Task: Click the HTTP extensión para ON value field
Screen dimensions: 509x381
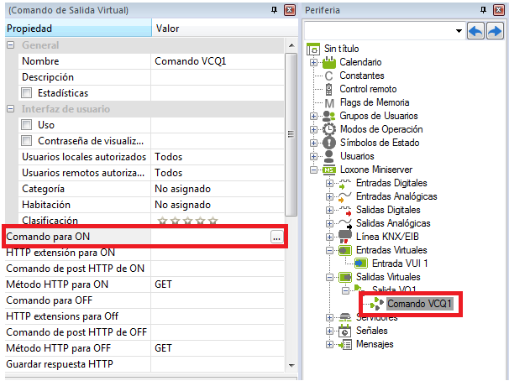Action: tap(218, 253)
